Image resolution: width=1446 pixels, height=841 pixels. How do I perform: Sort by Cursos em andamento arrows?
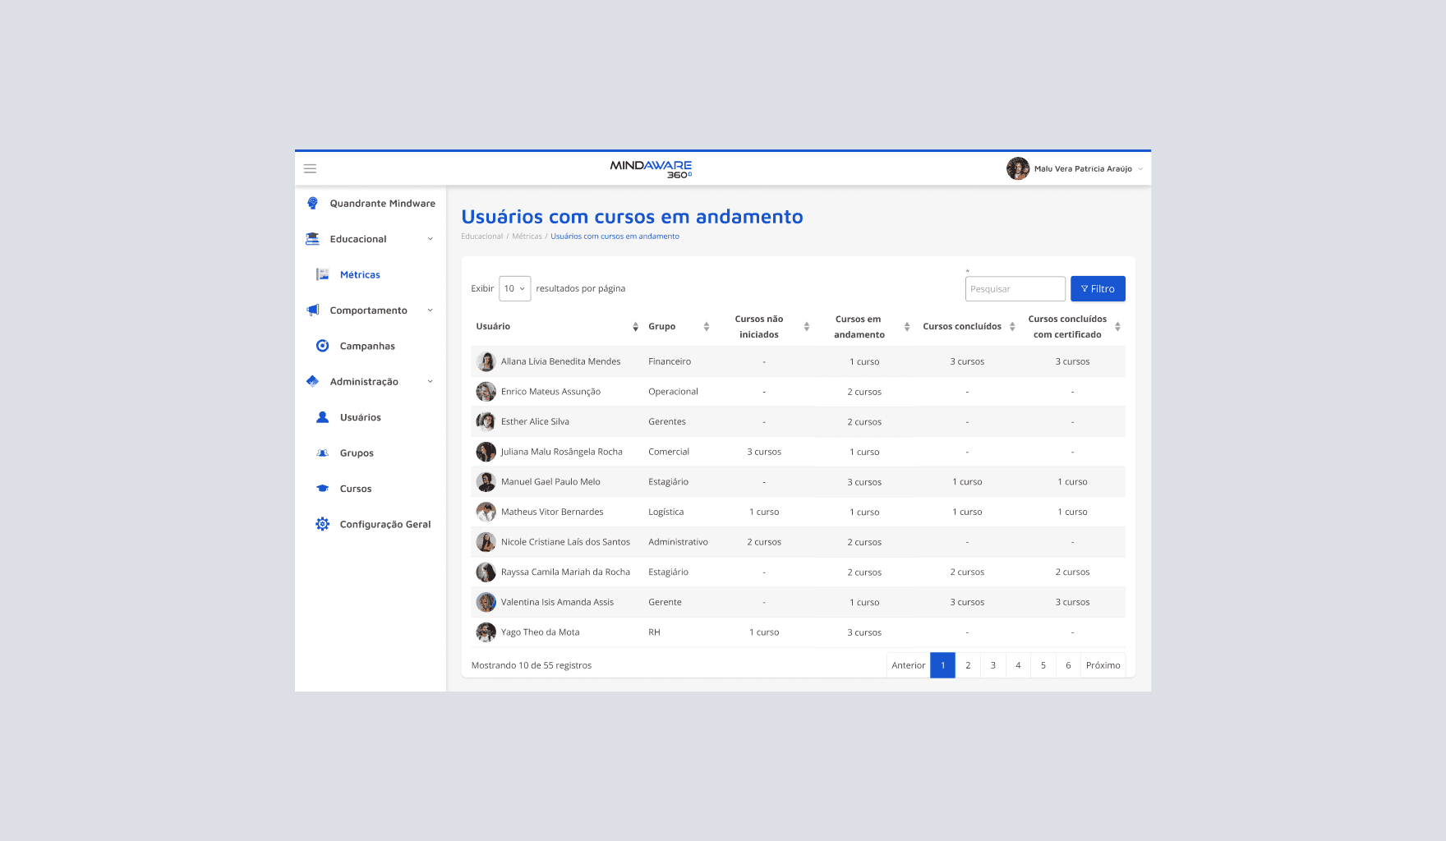coord(906,327)
